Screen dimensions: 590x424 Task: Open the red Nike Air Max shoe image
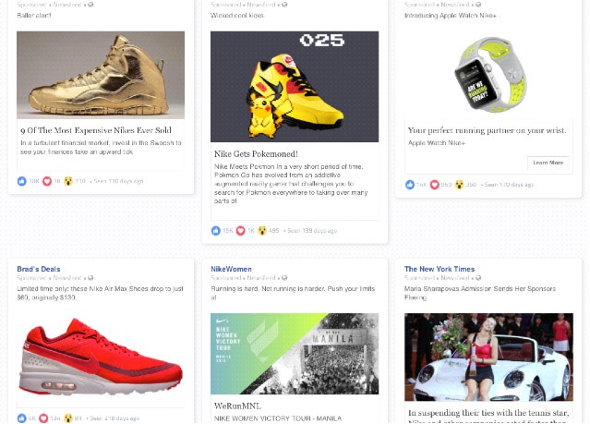click(x=101, y=355)
